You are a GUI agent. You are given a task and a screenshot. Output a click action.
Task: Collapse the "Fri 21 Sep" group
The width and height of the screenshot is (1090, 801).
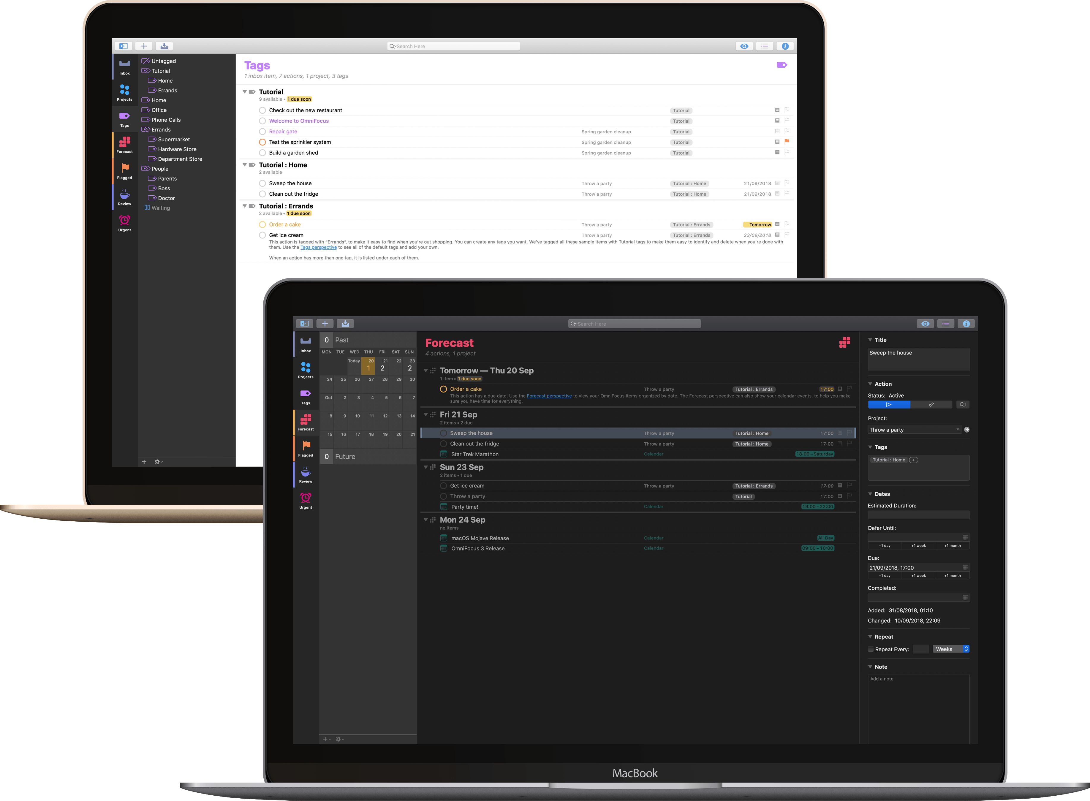click(426, 414)
